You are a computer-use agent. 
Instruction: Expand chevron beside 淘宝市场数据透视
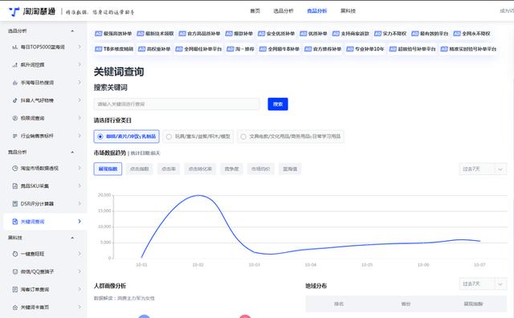pos(80,168)
